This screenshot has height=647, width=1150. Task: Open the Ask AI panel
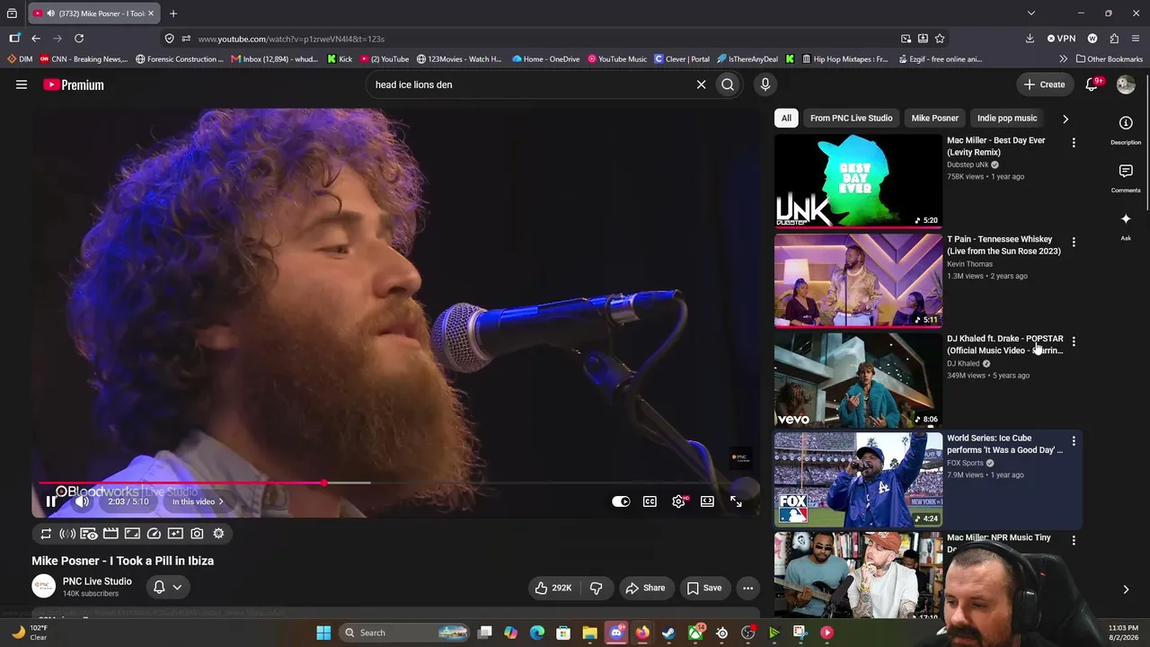[x=1126, y=225]
